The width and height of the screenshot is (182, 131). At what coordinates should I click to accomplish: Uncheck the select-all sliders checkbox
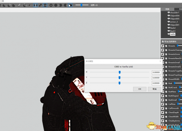point(163,42)
